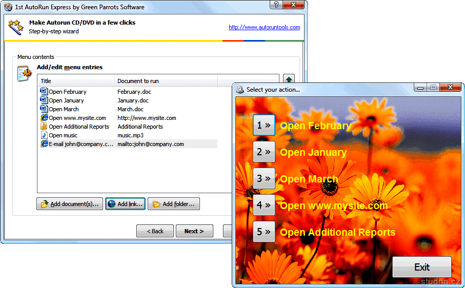Click the green move-up arrow button
This screenshot has width=465, height=288.
289,80
